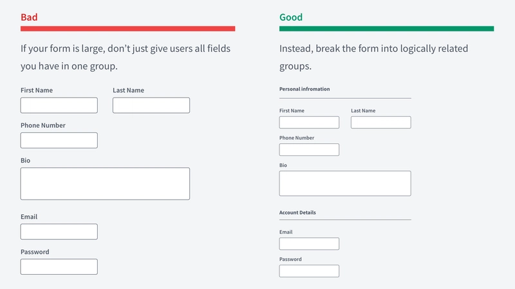
Task: Click the Email field in Bad form
Action: point(59,232)
